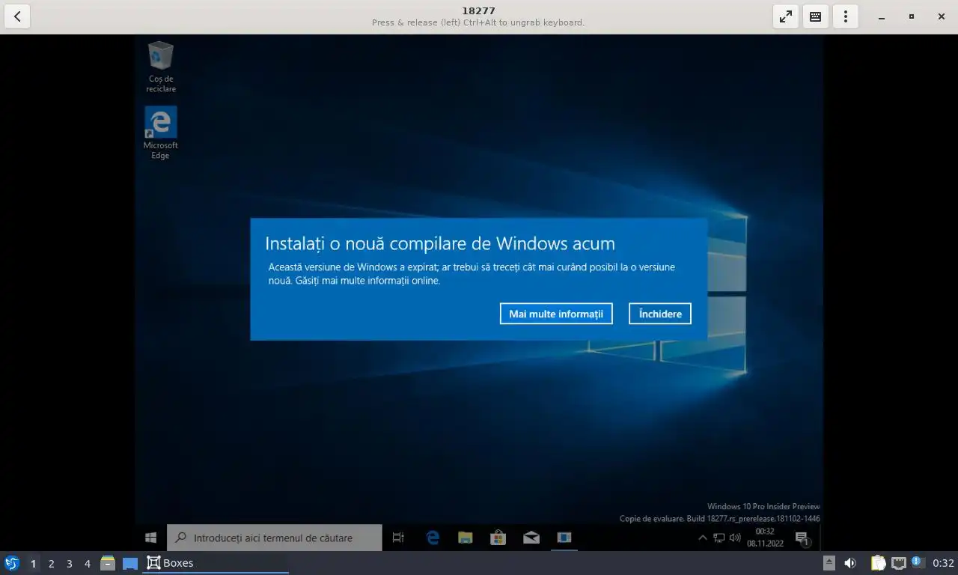The image size is (958, 575).
Task: Open keyboard shortcuts menu in Boxes
Action: pos(816,16)
